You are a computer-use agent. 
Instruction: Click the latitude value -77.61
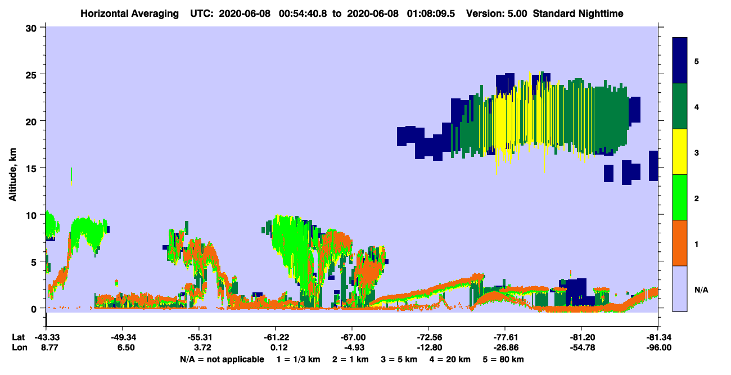coord(505,337)
